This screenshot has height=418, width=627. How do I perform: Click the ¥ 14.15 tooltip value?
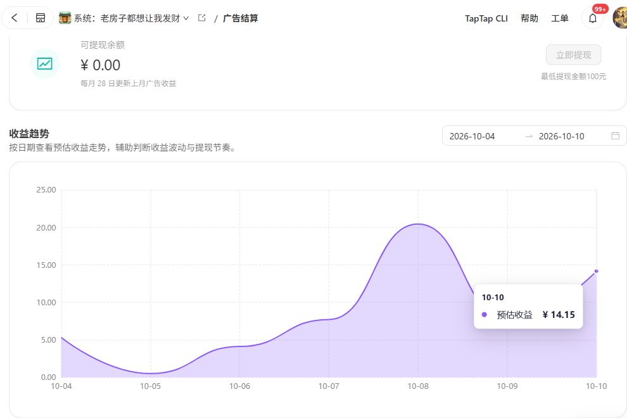(559, 315)
